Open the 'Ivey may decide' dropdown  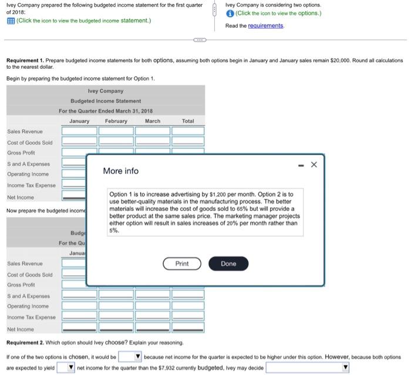[308, 367]
